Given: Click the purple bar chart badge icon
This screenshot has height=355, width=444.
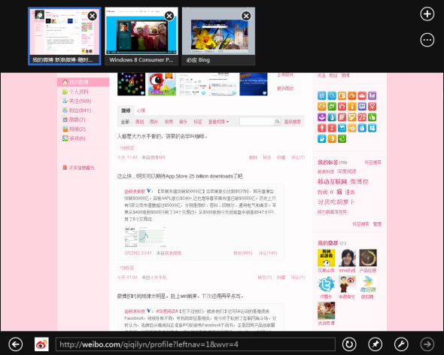Looking at the screenshot, I should (x=372, y=96).
